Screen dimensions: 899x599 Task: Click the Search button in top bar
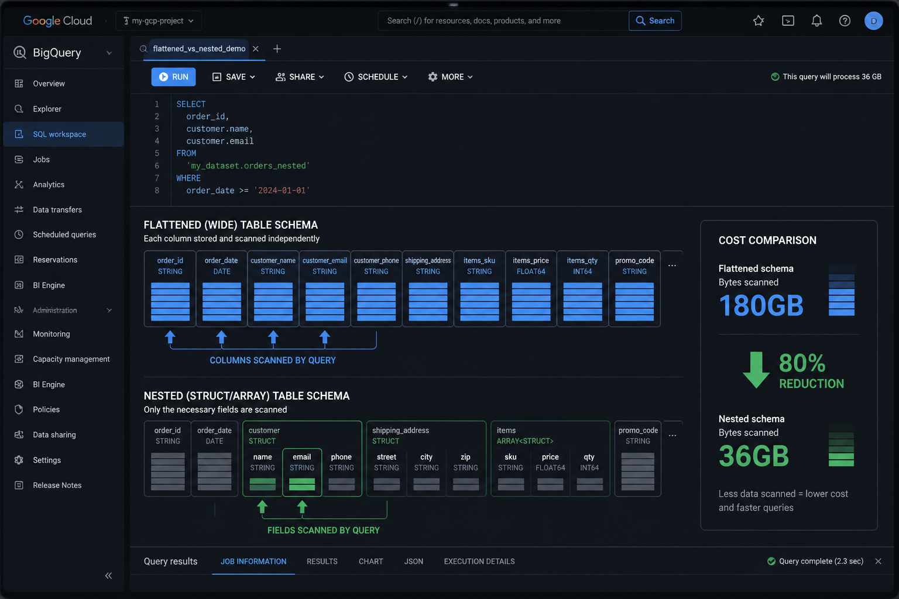click(655, 21)
